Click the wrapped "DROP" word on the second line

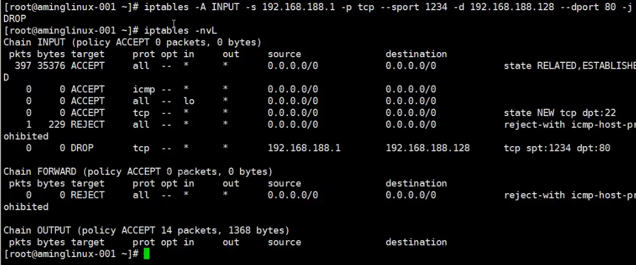15,19
